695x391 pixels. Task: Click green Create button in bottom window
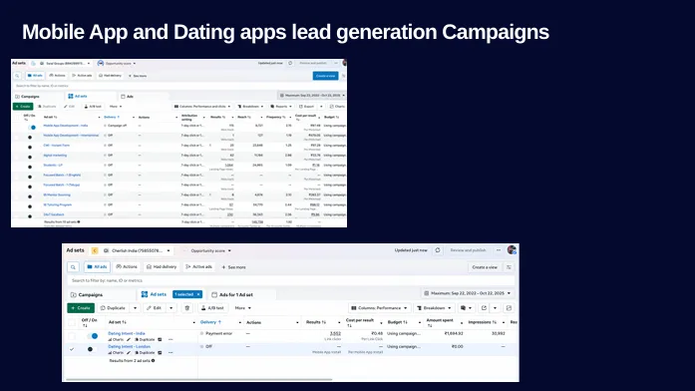click(x=81, y=307)
